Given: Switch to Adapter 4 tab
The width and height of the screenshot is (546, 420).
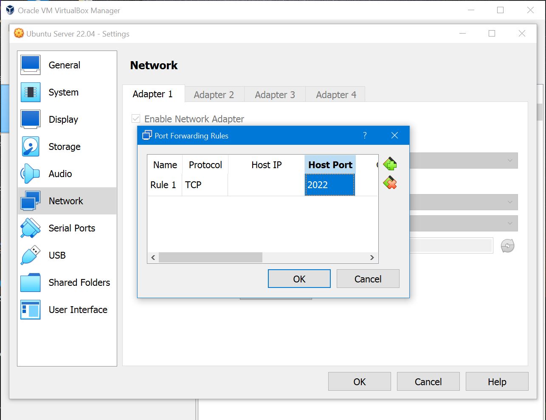Looking at the screenshot, I should coord(336,95).
